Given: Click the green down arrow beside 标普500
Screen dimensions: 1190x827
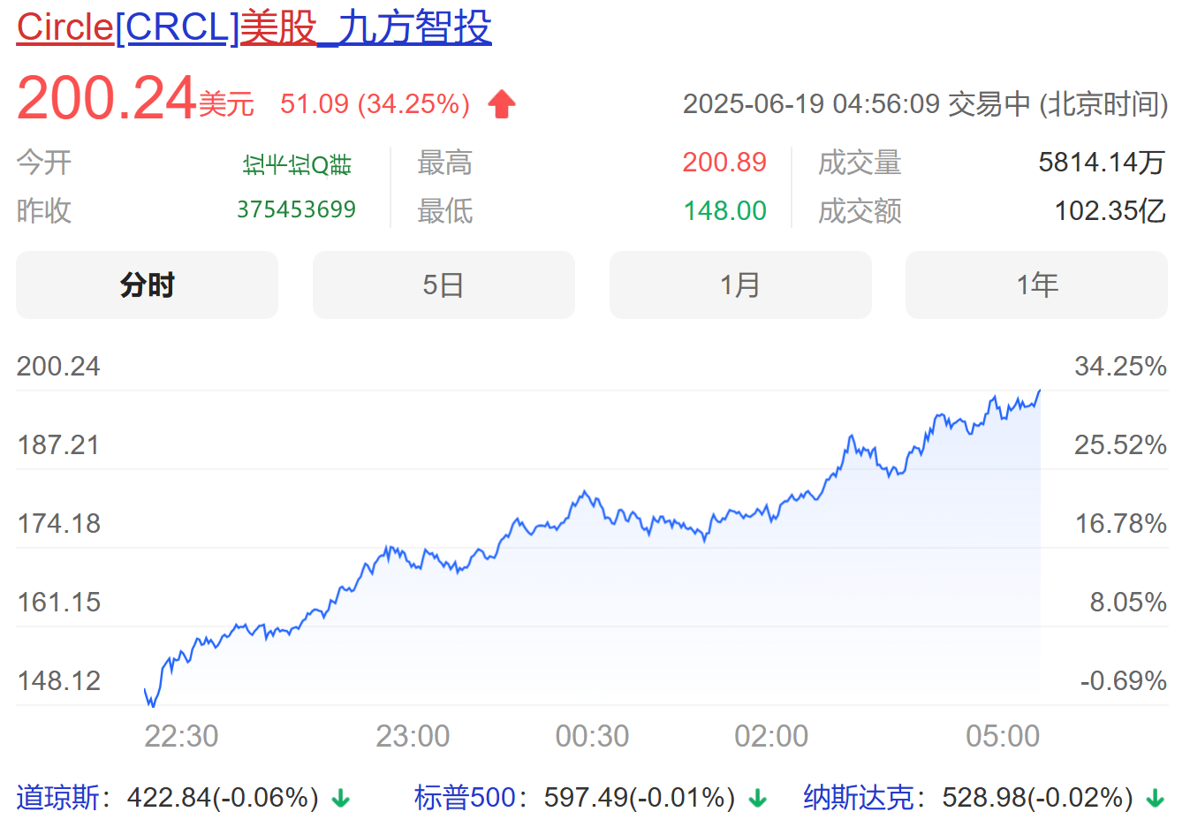Looking at the screenshot, I should tap(757, 799).
